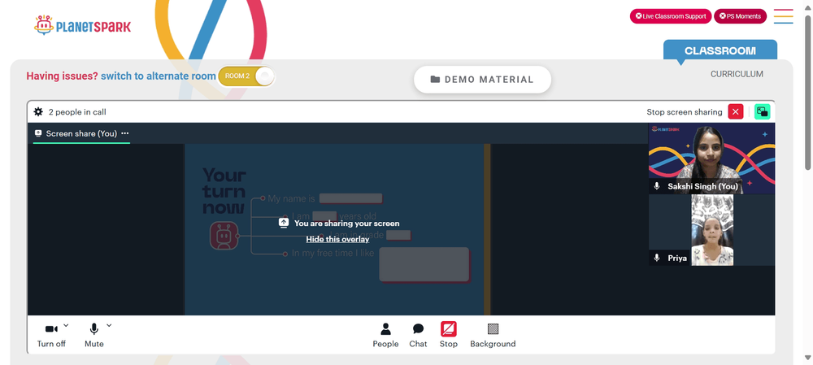Click Sakshi Singh's microphone status icon
Image resolution: width=813 pixels, height=365 pixels.
pos(657,186)
